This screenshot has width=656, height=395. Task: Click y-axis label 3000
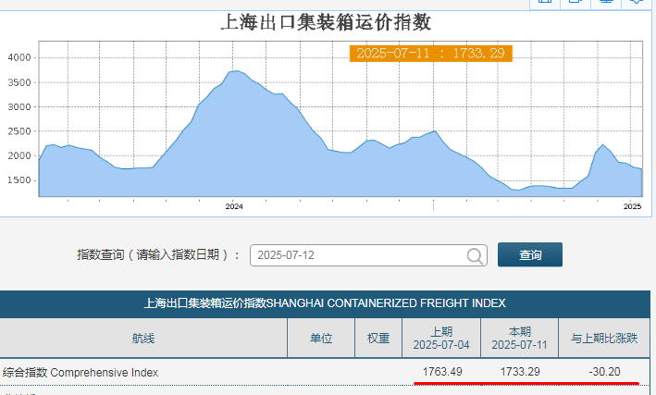[19, 106]
